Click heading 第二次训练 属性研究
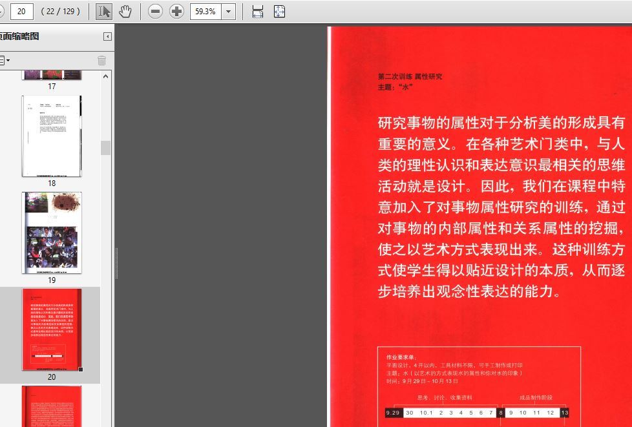 [410, 76]
